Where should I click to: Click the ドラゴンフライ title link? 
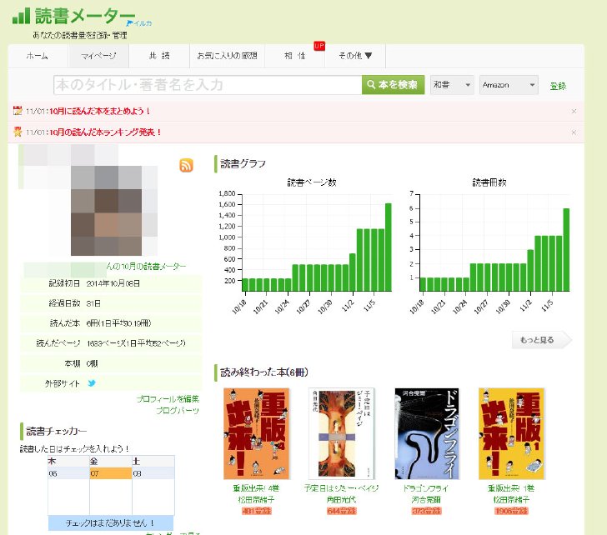point(426,488)
